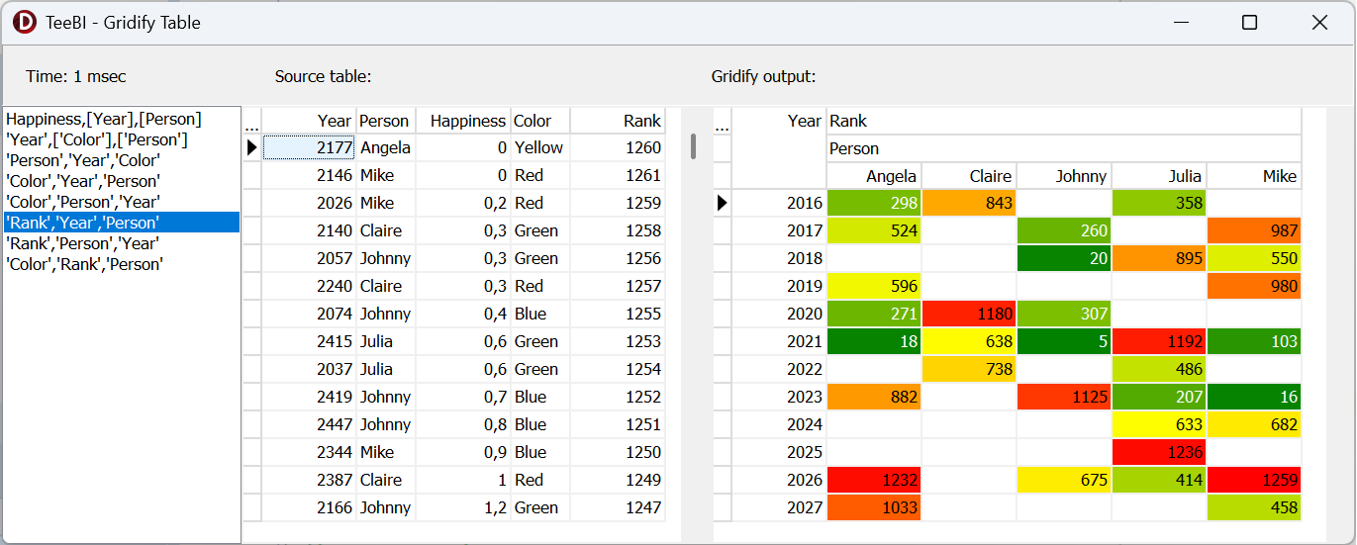This screenshot has width=1357, height=545.
Task: Click the splitter handle between the two tables
Action: click(694, 146)
